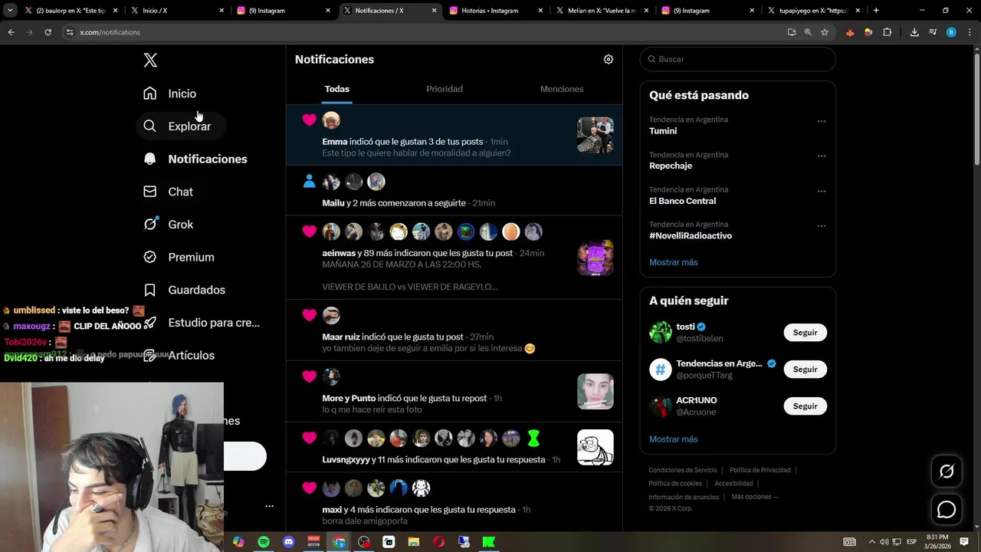Click the Buscar search field

coord(738,59)
